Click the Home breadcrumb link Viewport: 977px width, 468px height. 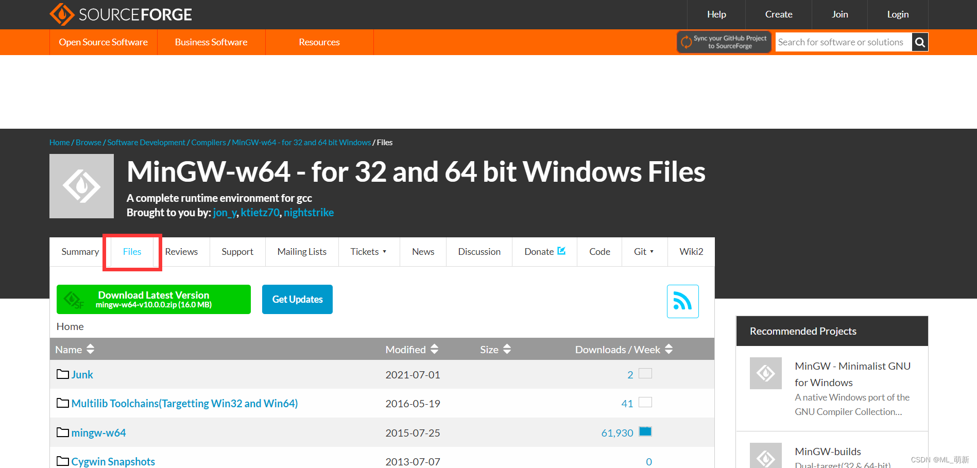(60, 143)
